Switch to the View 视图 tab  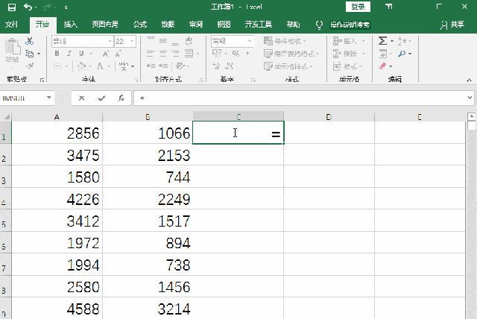[x=224, y=25]
